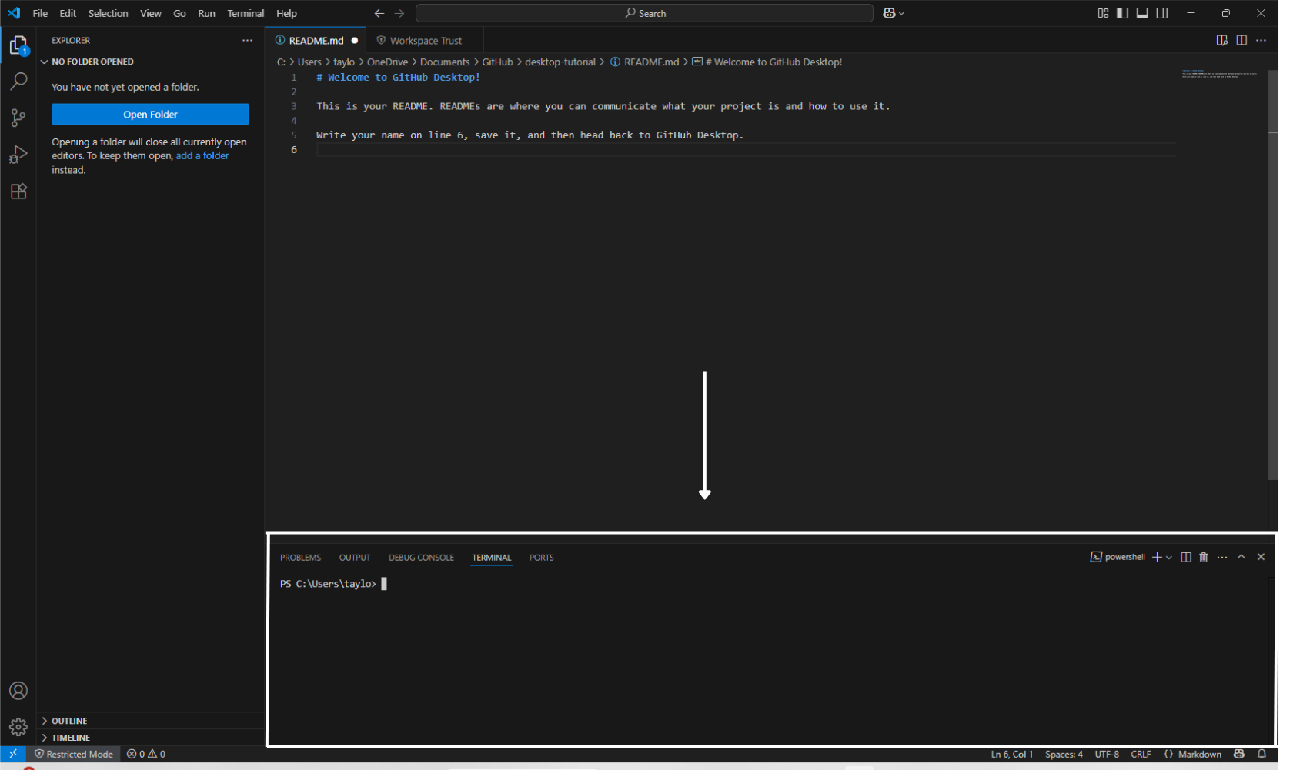
Task: Open the Copilot chat icon in title bar
Action: tap(890, 13)
